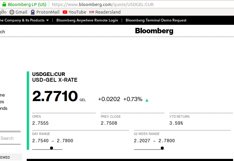Click the Search field in left sidebar
The width and height of the screenshot is (234, 161).
tap(9, 138)
